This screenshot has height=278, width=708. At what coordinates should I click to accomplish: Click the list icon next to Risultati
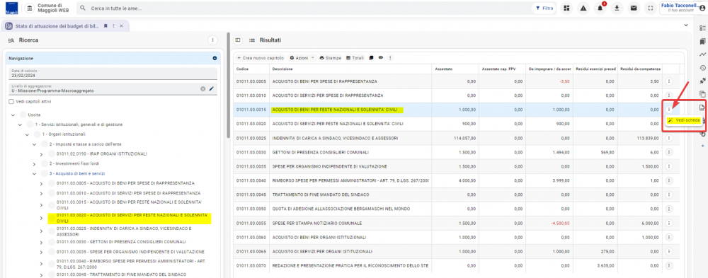(252, 40)
